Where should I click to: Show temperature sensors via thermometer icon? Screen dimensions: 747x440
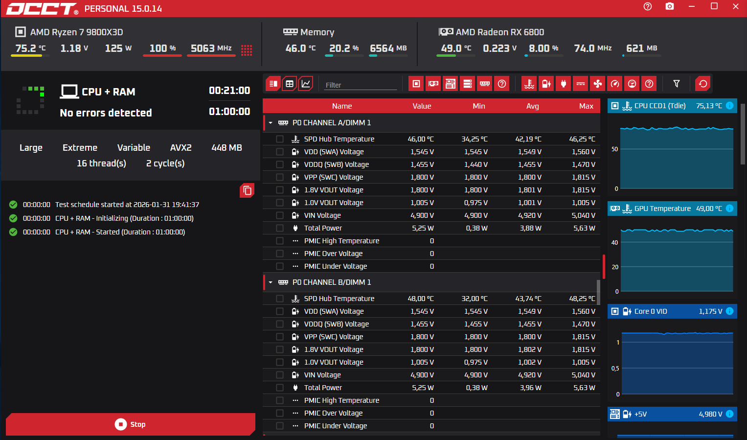pyautogui.click(x=529, y=84)
